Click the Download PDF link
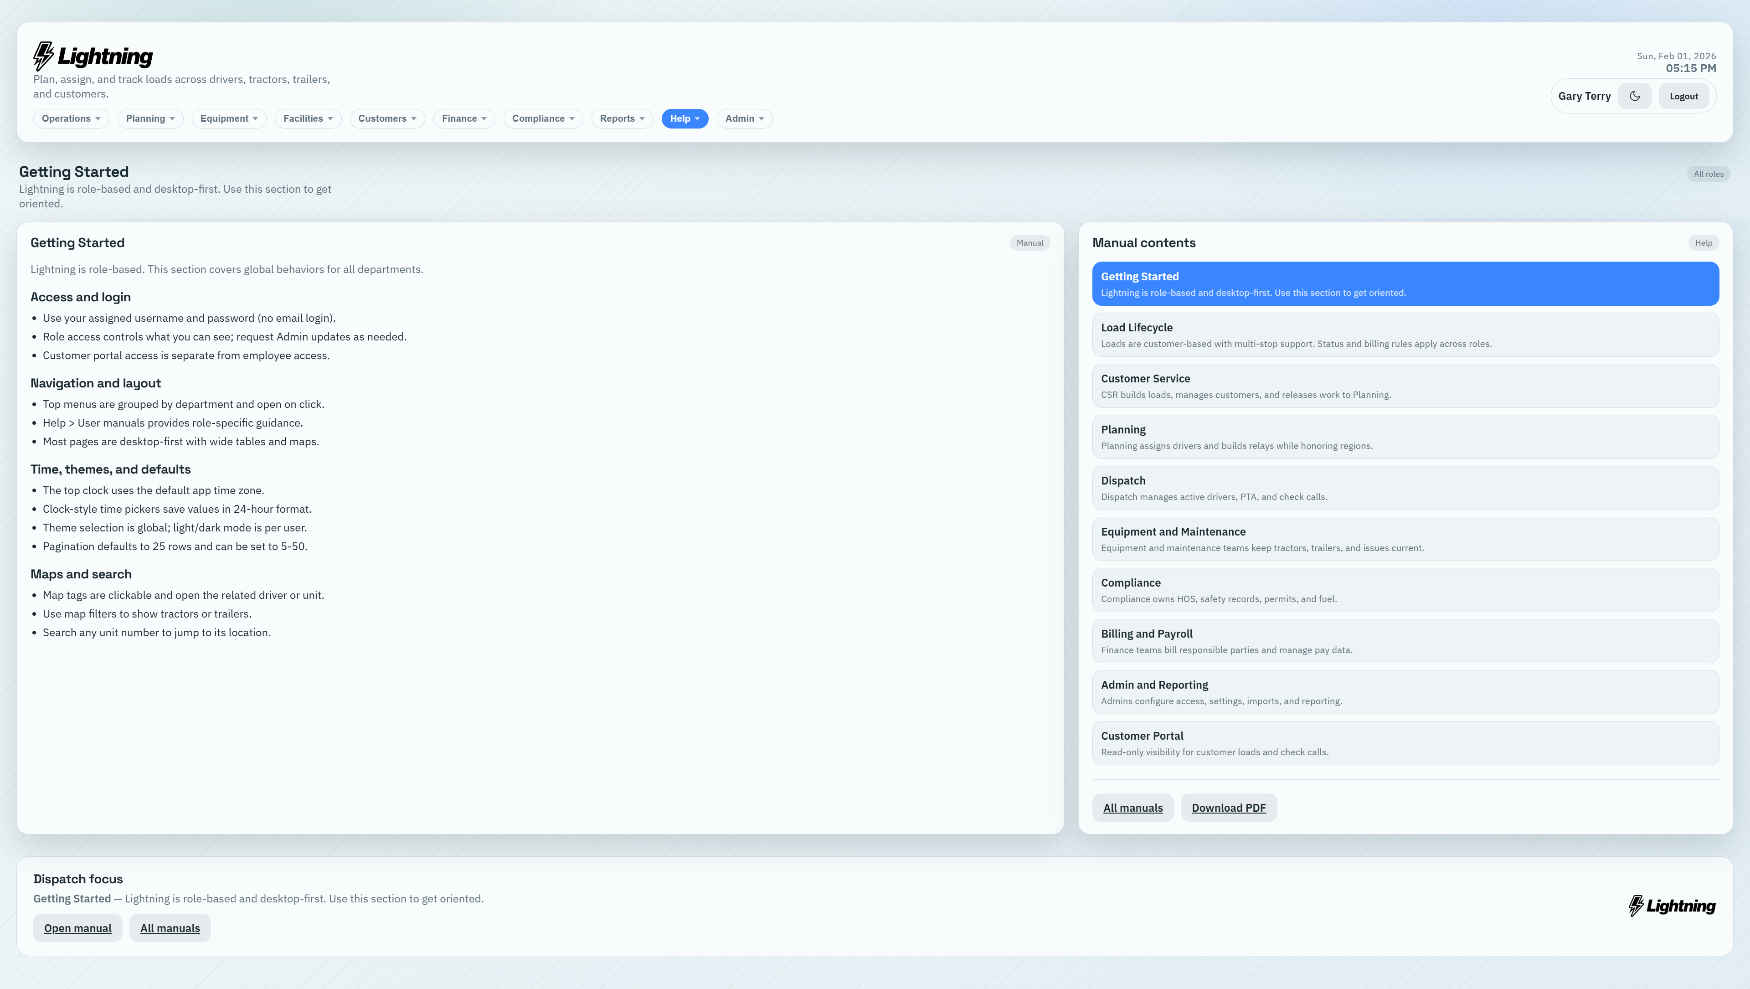The width and height of the screenshot is (1750, 989). point(1228,808)
